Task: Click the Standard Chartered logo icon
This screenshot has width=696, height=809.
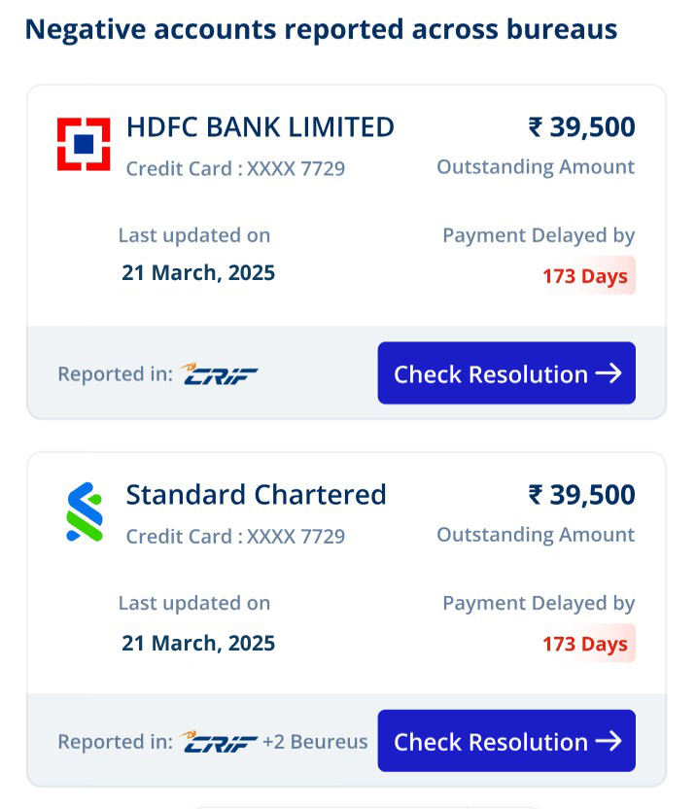Action: click(85, 511)
